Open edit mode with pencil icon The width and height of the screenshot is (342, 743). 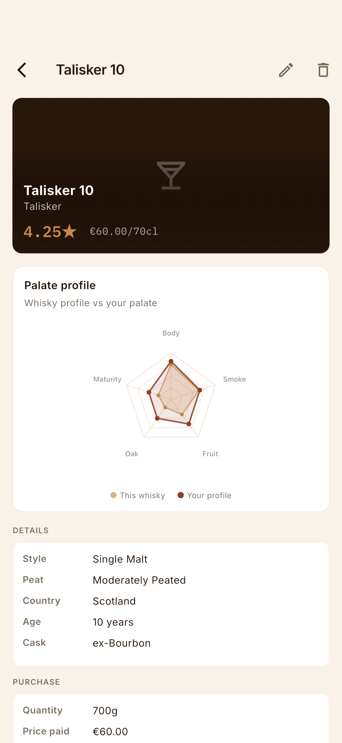click(x=286, y=70)
